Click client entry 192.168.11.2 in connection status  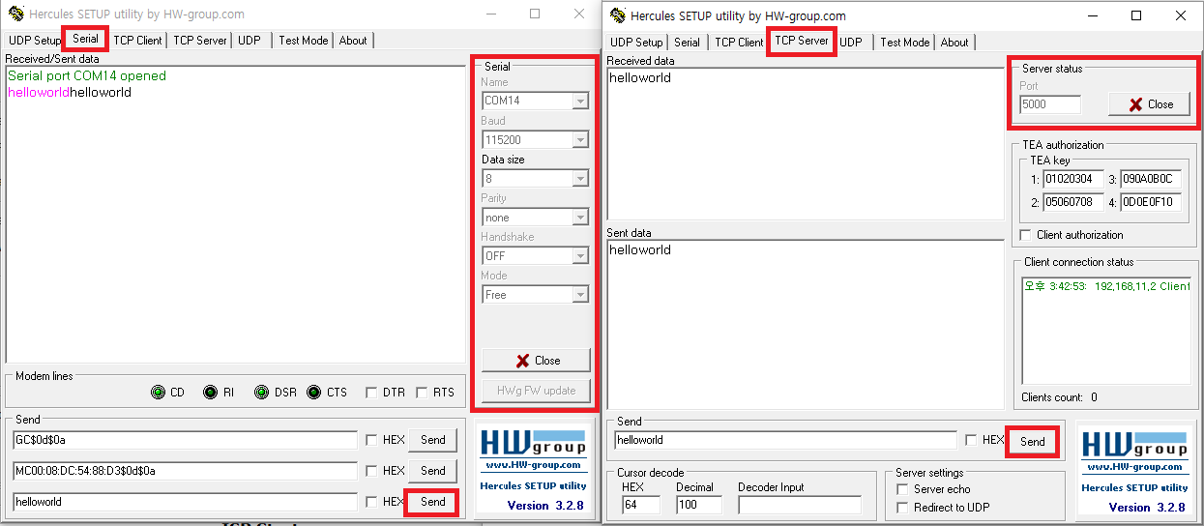pos(1107,286)
